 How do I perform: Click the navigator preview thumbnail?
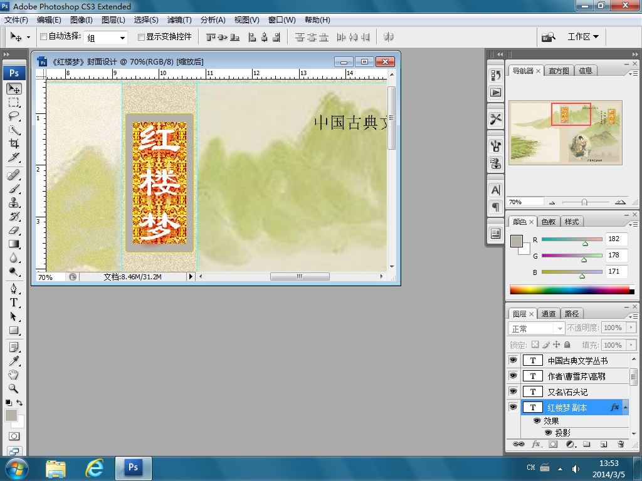click(566, 133)
